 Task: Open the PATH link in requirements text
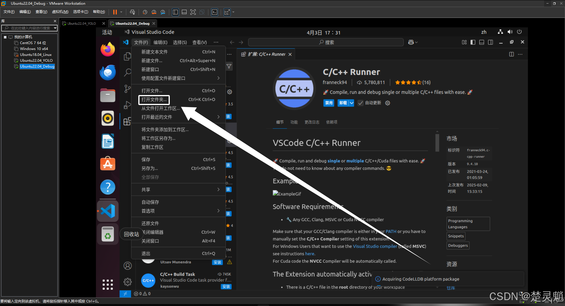click(x=391, y=232)
